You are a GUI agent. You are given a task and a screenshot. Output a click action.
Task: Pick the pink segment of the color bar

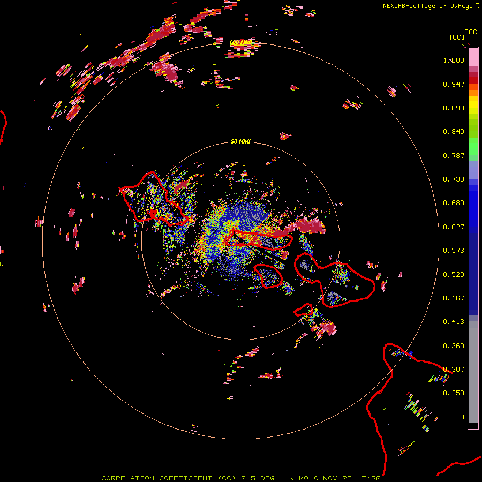point(473,57)
